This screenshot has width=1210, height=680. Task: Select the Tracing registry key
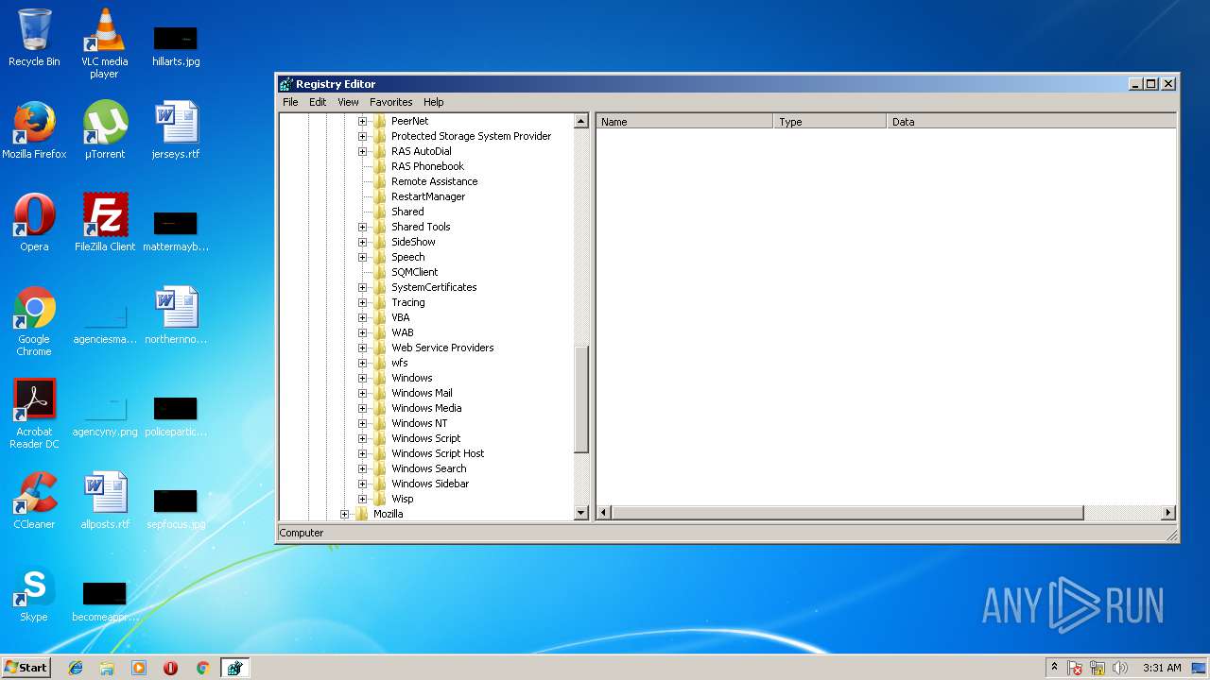(x=408, y=302)
